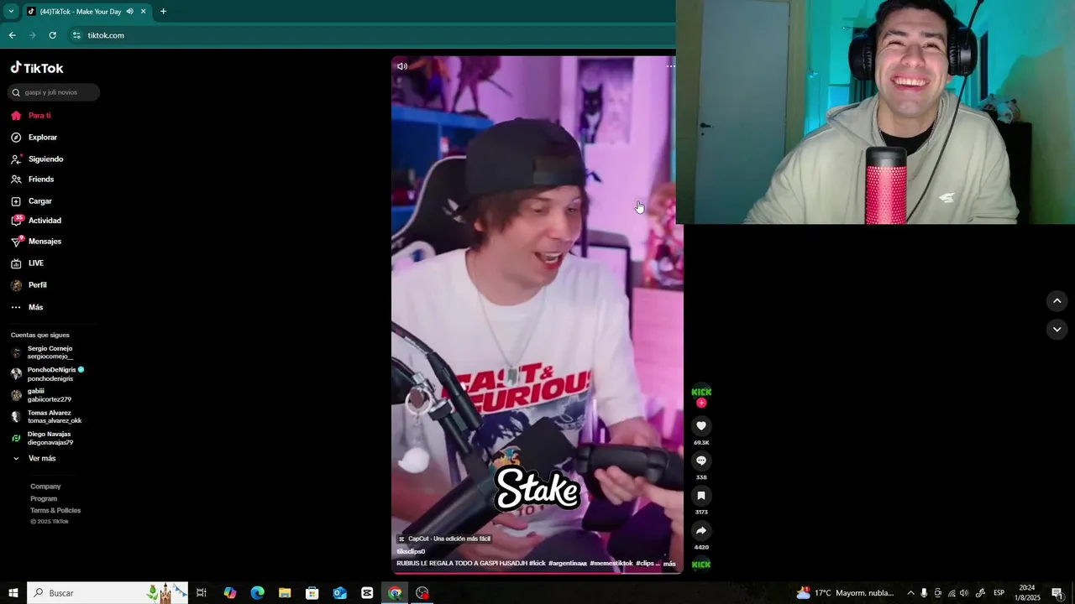Open File Explorer from taskbar
1075x604 pixels.
coord(285,593)
